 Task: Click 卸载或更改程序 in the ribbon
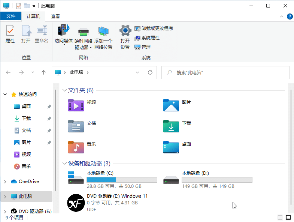(x=154, y=28)
